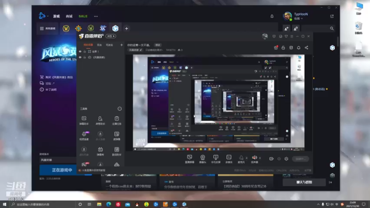Open the 主播任务 tool in toolbox
The image size is (370, 208).
point(117,120)
